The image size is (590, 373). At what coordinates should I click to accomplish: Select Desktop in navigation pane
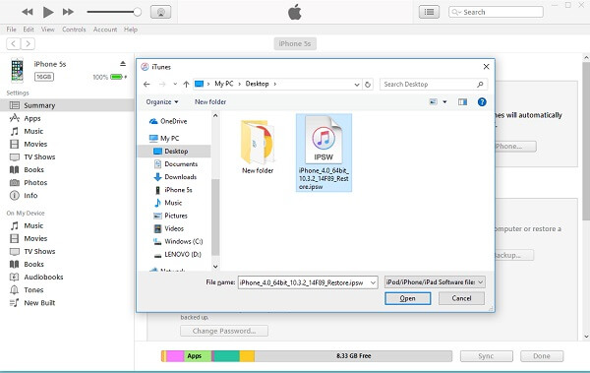[175, 152]
